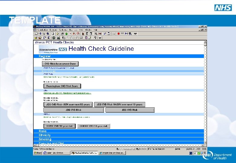Click the horizontal scrollbar left arrow
This screenshot has width=236, height=163.
click(x=35, y=145)
